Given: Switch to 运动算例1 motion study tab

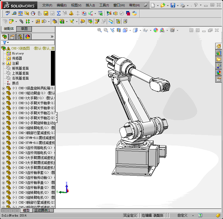Looking at the screenshot, I should pyautogui.click(x=43, y=210).
